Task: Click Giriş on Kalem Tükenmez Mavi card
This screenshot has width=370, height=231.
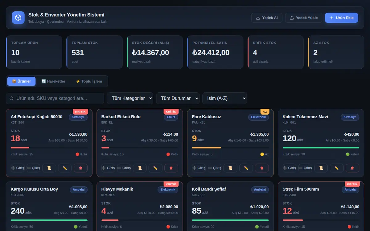Action: [290, 168]
